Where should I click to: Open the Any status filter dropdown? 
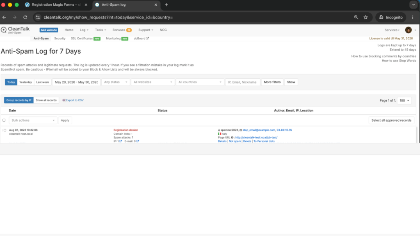116,82
